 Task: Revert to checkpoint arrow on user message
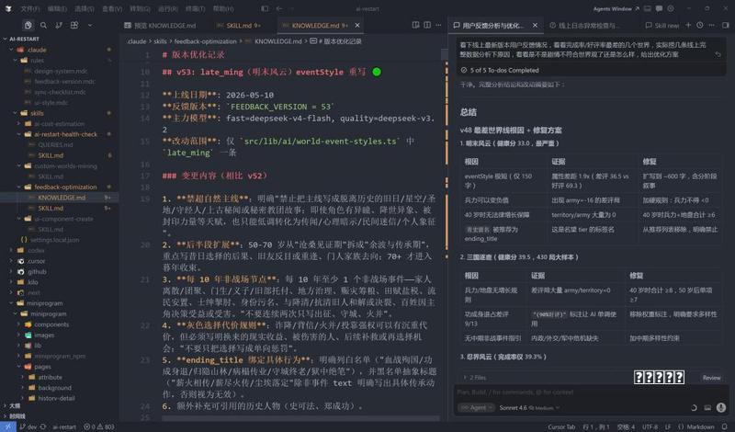pyautogui.click(x=718, y=54)
